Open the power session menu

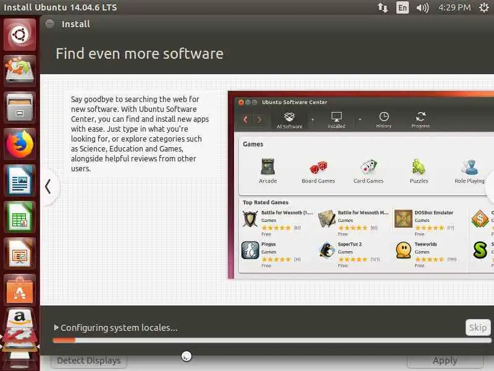(x=484, y=7)
